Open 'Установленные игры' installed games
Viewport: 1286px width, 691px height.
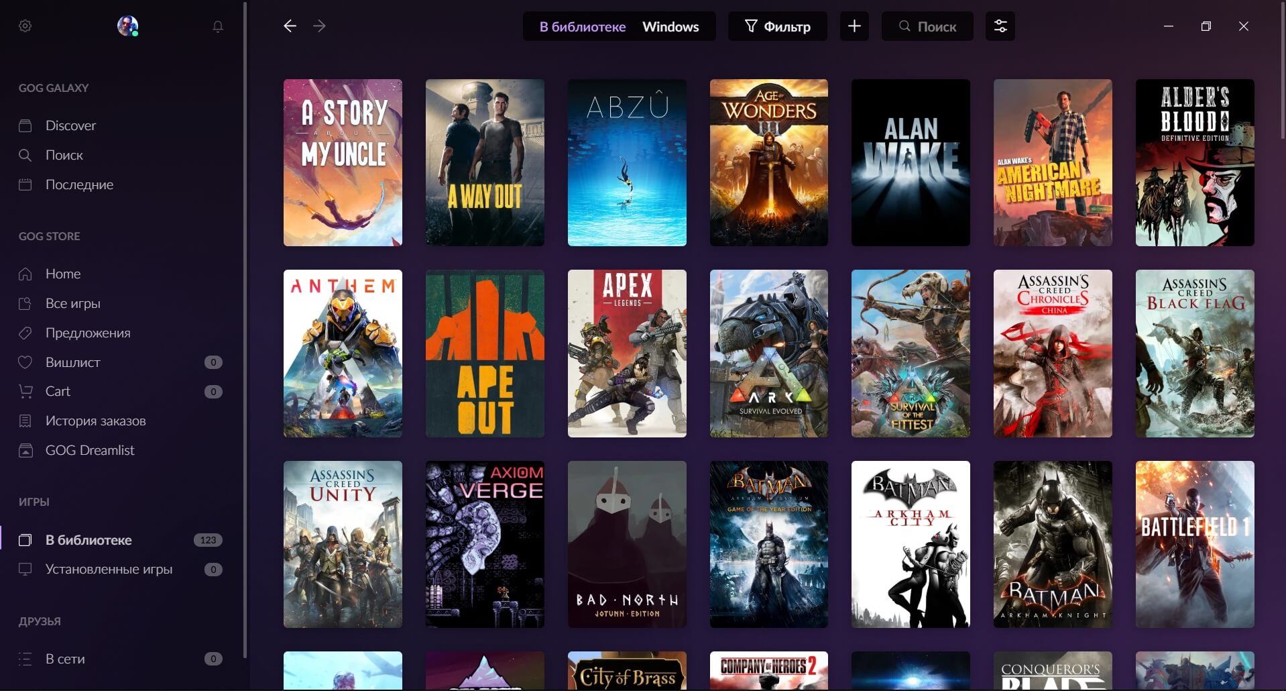[109, 569]
